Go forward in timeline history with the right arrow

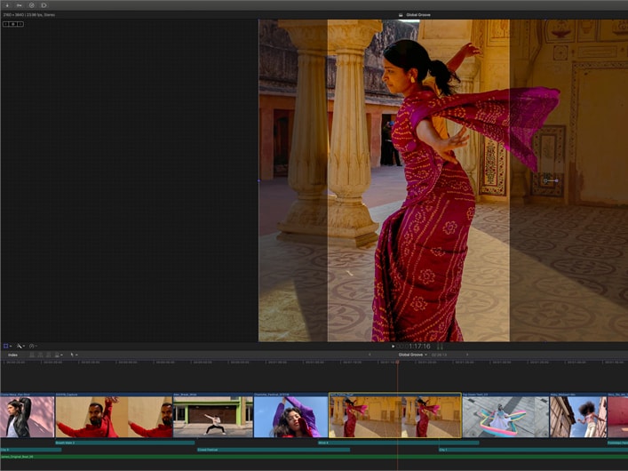pyautogui.click(x=467, y=355)
